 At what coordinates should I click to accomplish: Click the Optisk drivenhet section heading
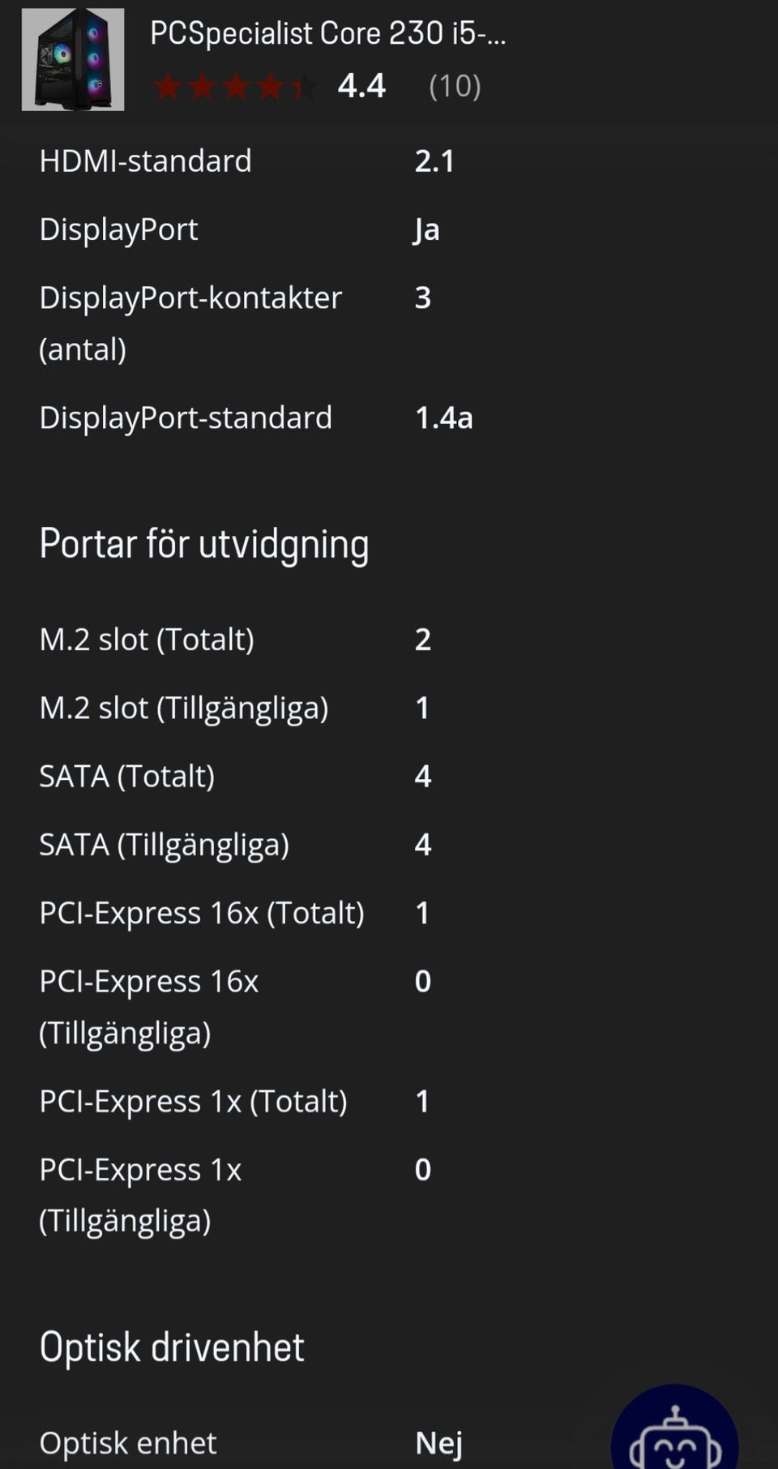[x=172, y=1347]
